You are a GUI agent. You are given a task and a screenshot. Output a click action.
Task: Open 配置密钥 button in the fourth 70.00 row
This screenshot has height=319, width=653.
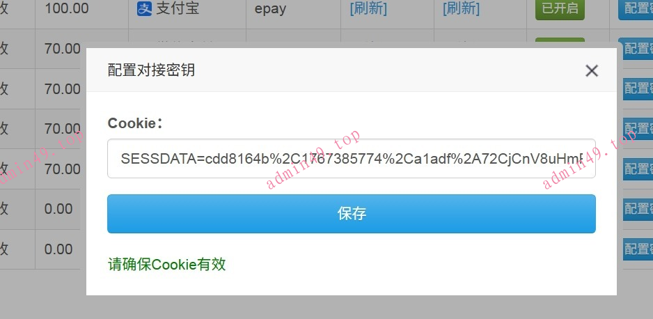tap(638, 169)
